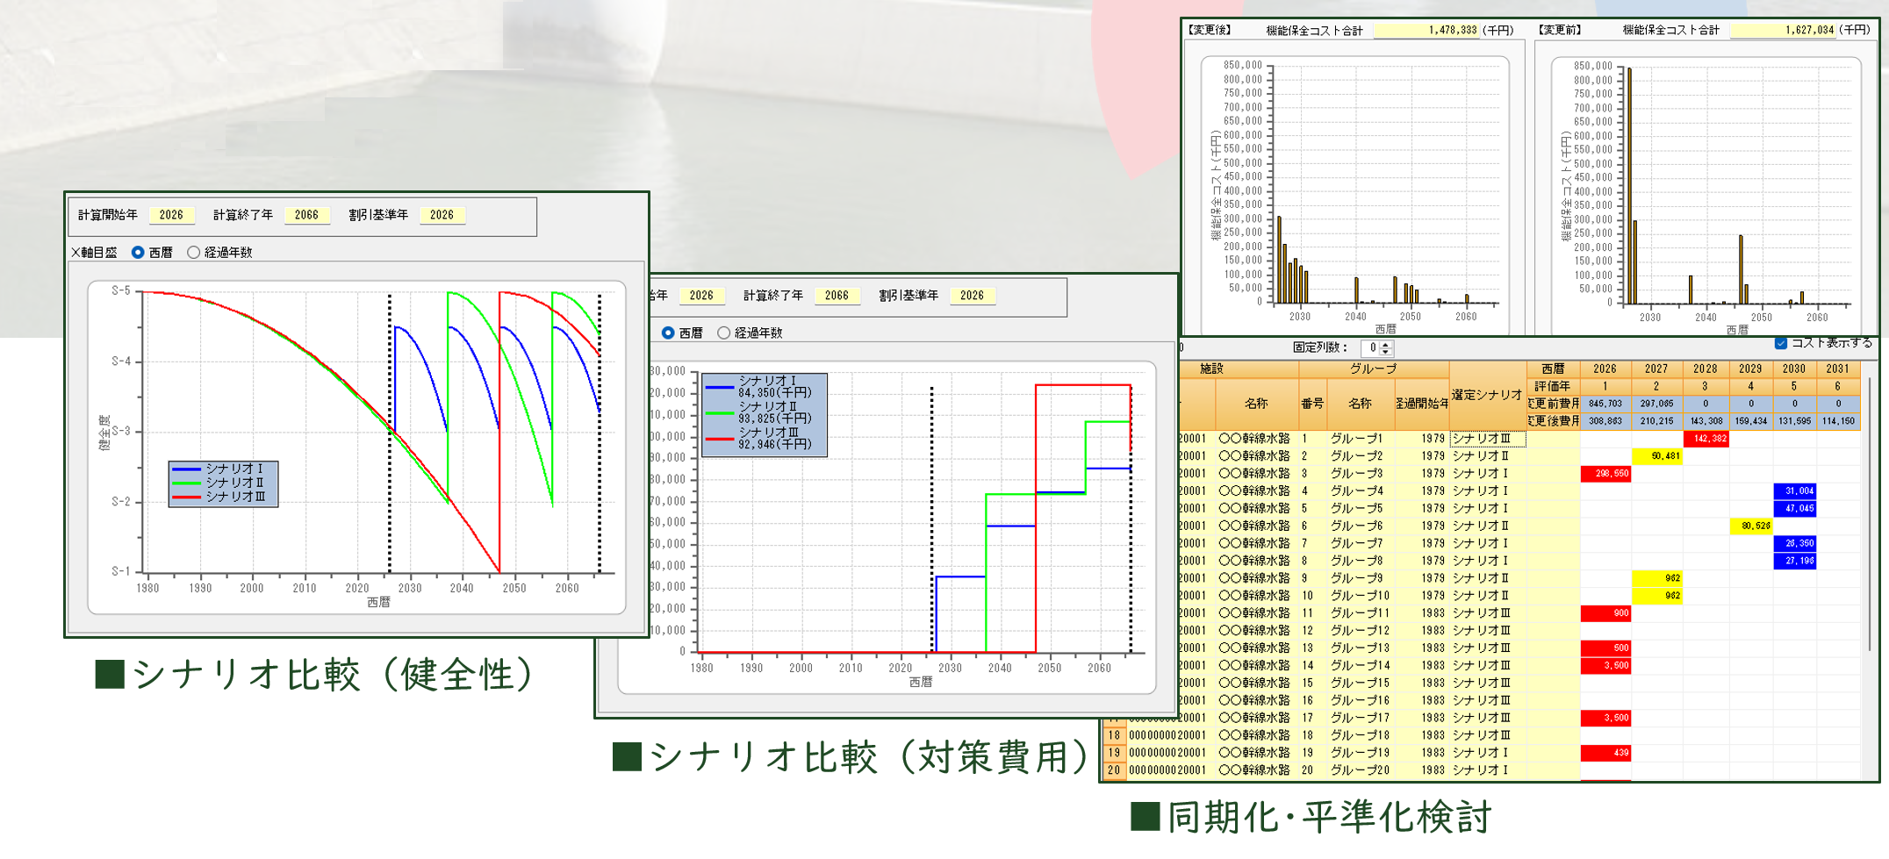Select 経過年数 radio in the health comparison panel

(x=193, y=253)
